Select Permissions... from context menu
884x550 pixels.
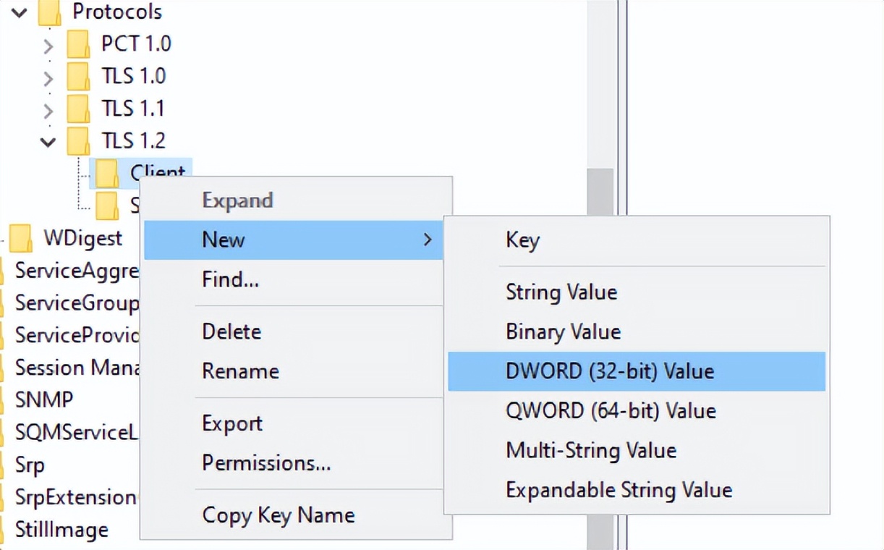point(266,462)
